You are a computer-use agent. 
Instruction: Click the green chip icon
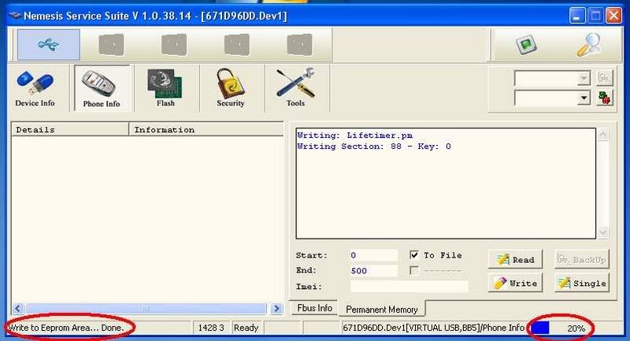coord(526,44)
